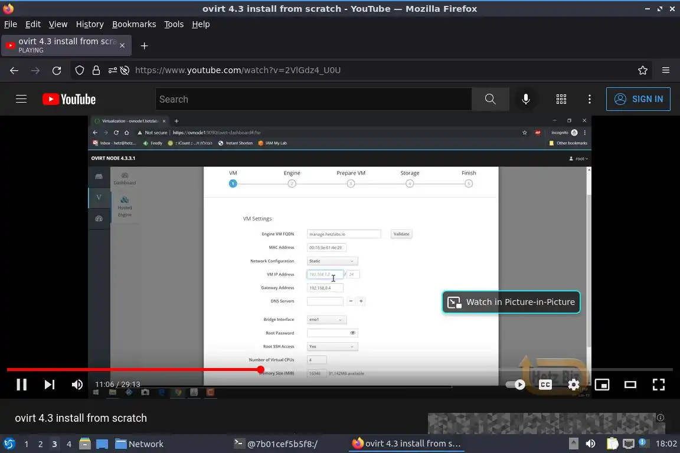Viewport: 680px width, 453px height.
Task: Switch to theater mode
Action: coord(630,385)
